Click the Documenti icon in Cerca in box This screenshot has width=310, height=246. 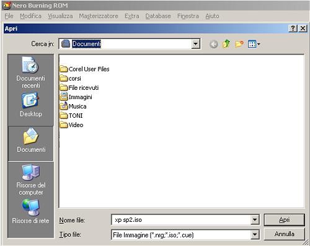point(66,44)
